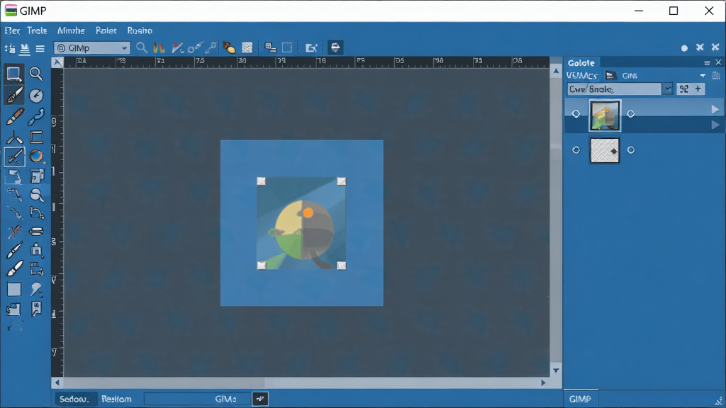Click the GIMo status bar field
The image size is (726, 408).
coord(198,399)
